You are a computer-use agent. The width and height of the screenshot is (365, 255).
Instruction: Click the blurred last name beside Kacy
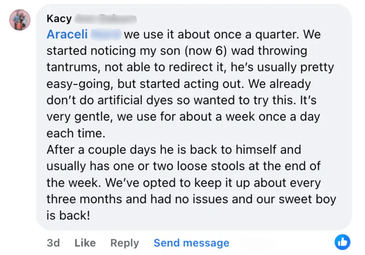pyautogui.click(x=105, y=19)
